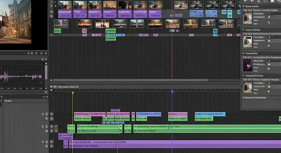281x153 pixels.
Task: Select the tab label at top of the lower-left panel
Action: tap(8, 101)
